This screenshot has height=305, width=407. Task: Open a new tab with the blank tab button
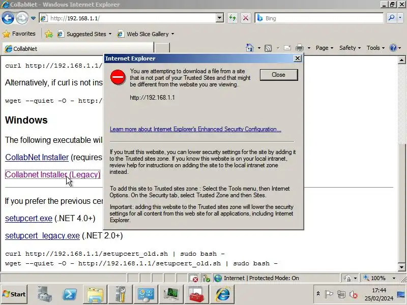click(x=162, y=48)
